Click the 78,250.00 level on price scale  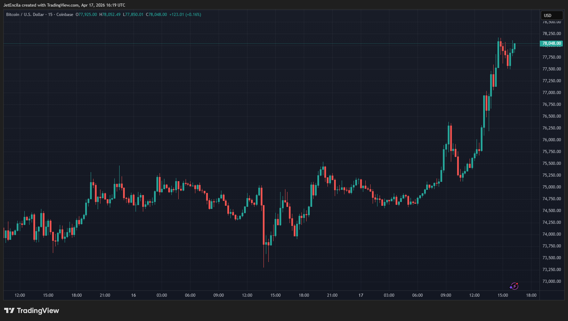click(551, 34)
